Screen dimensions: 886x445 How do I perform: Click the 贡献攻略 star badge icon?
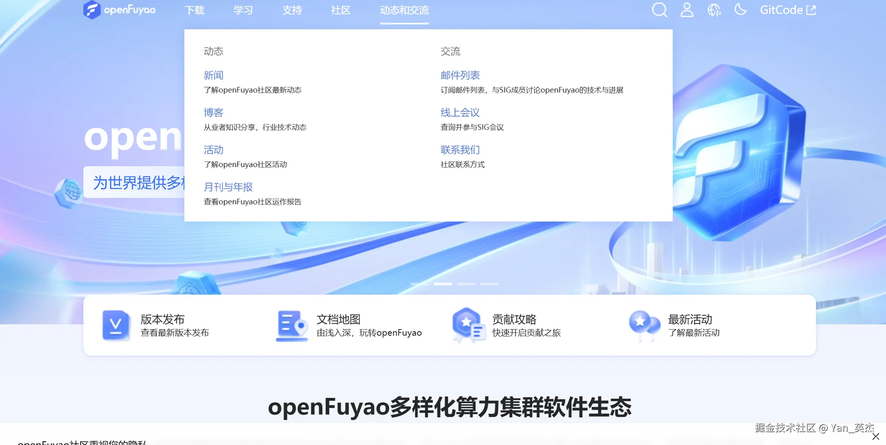[x=468, y=325]
